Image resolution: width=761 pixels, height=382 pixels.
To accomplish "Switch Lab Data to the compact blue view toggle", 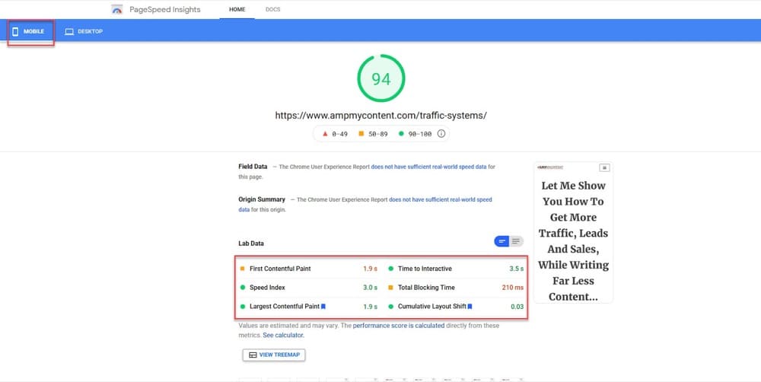I will tap(502, 241).
